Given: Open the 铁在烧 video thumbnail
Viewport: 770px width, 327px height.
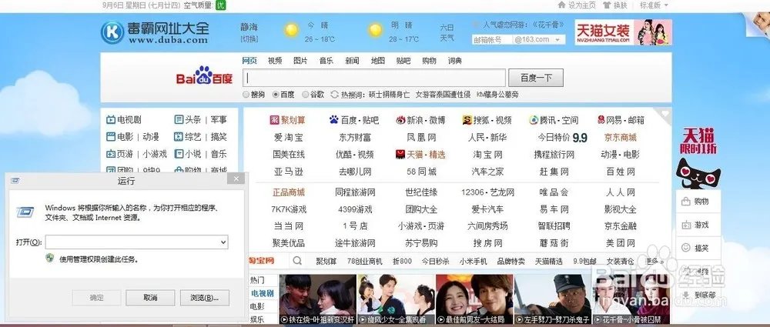Looking at the screenshot, I should pos(317,299).
